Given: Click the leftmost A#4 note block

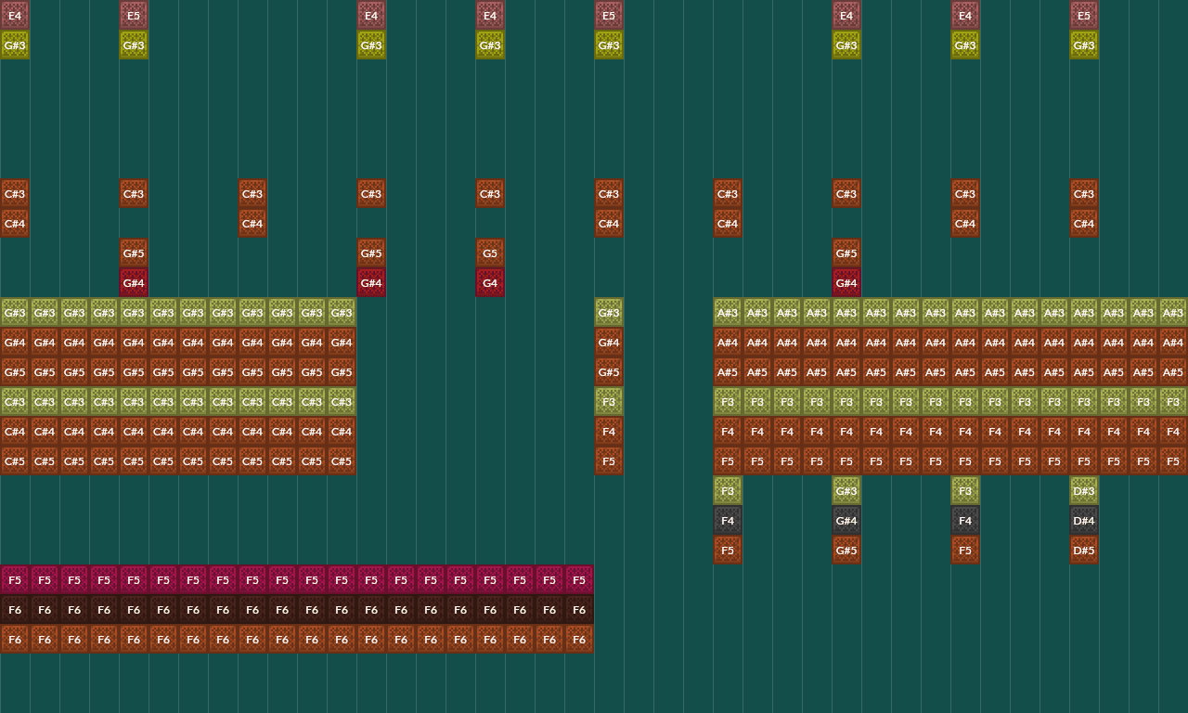Looking at the screenshot, I should pyautogui.click(x=728, y=342).
